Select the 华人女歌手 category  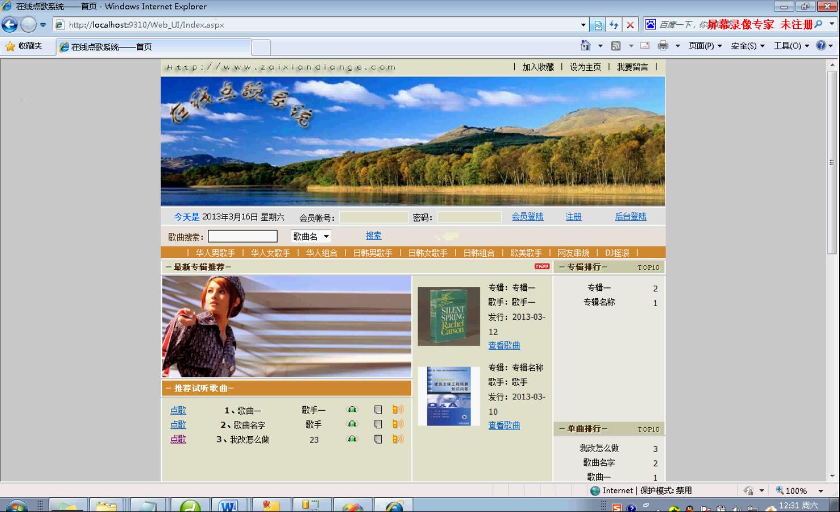270,253
